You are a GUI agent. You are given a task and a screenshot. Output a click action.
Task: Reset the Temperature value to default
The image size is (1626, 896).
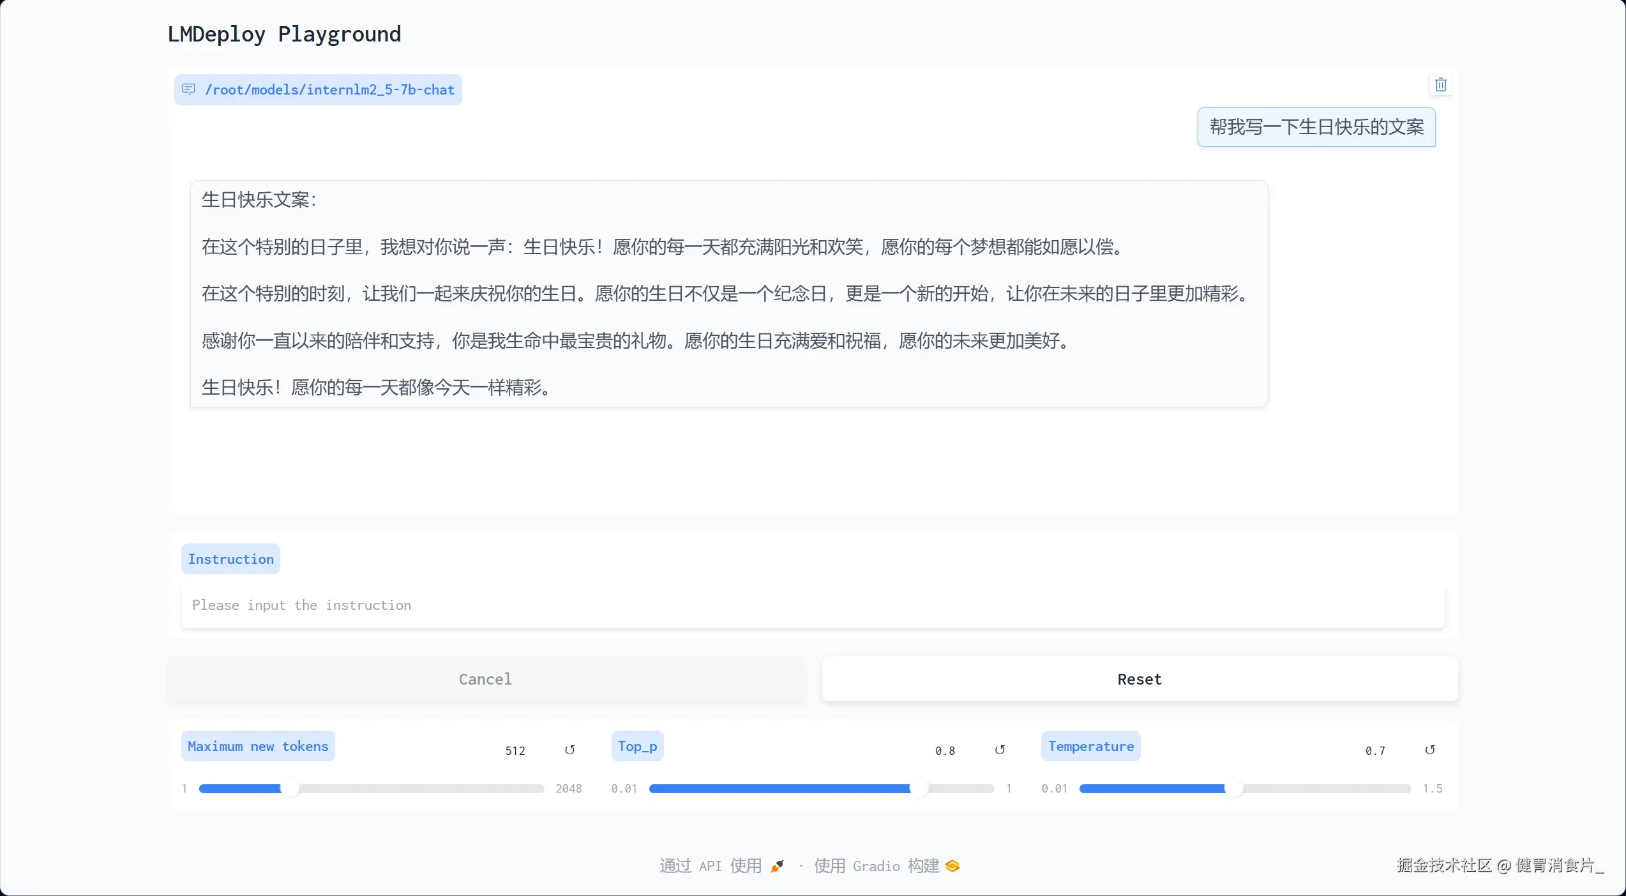point(1430,750)
